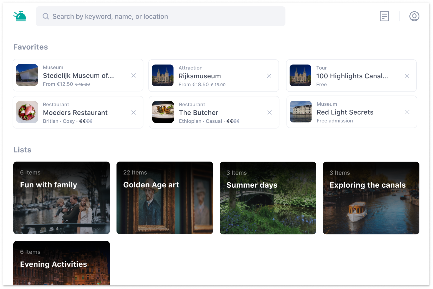Open the Rijksmuseum title

[200, 76]
